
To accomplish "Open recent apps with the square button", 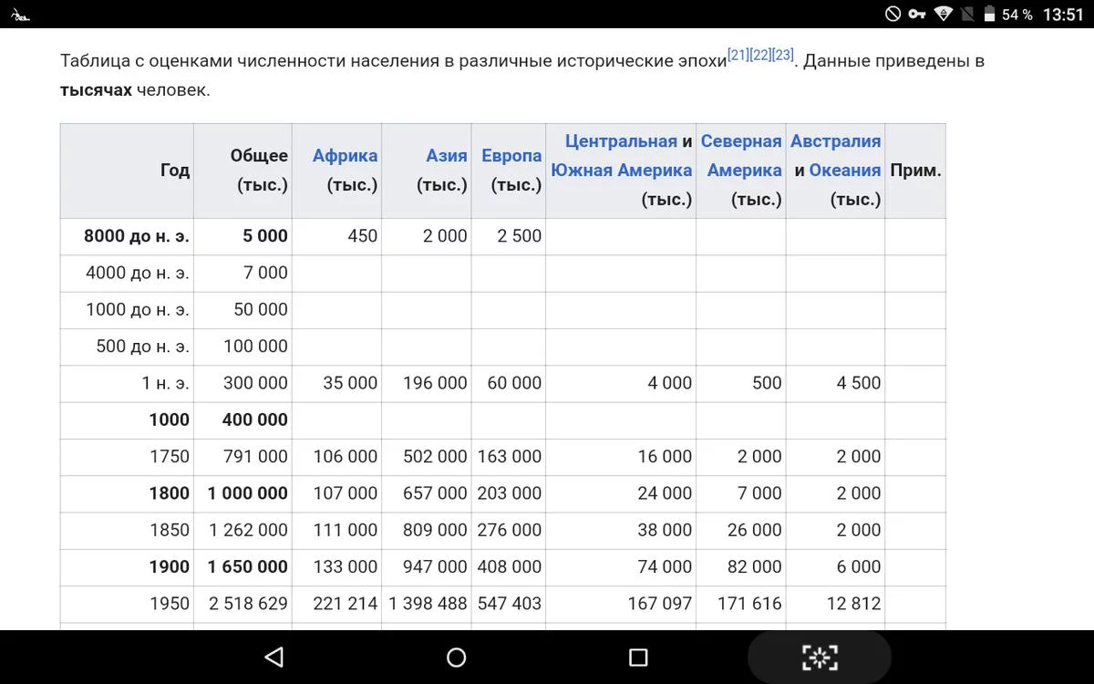I will click(638, 657).
